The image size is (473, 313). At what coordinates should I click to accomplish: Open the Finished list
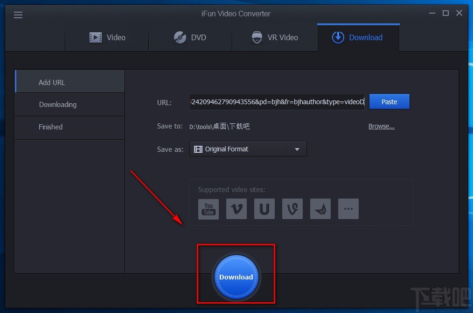pos(70,127)
